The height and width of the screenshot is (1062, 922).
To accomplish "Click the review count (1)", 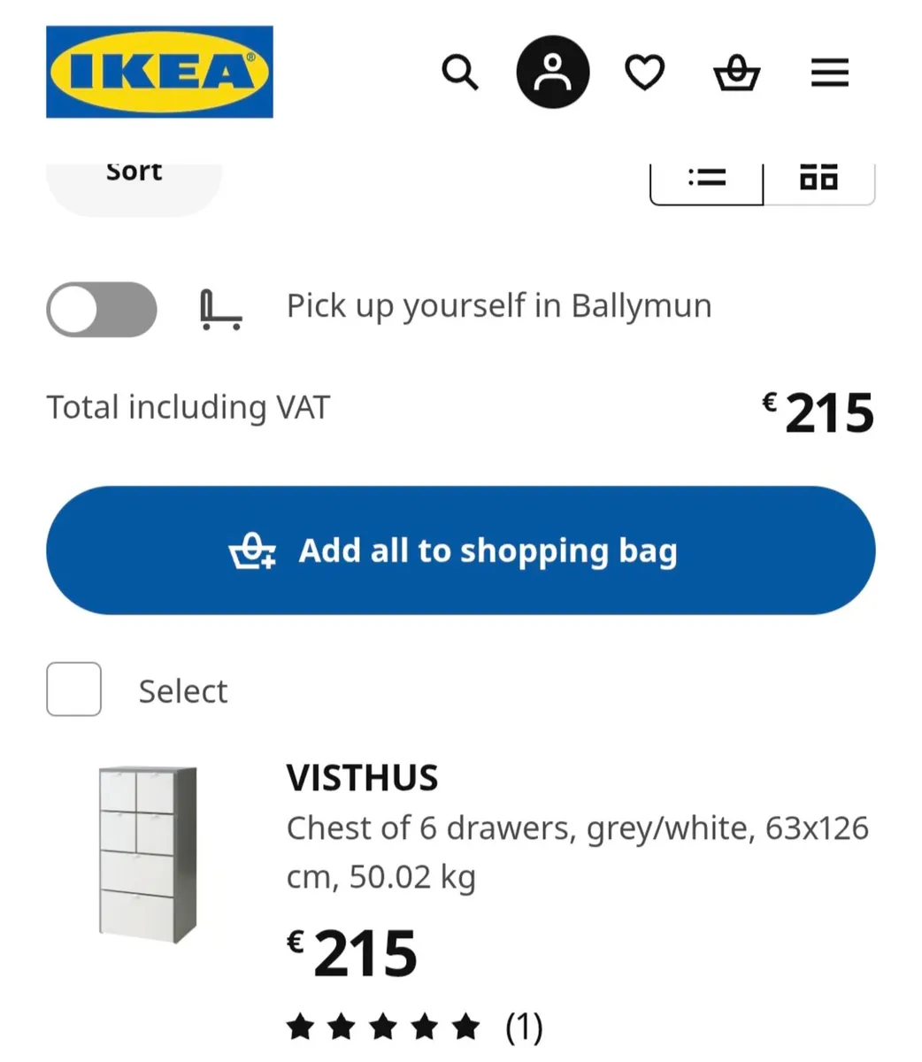I will click(524, 1027).
